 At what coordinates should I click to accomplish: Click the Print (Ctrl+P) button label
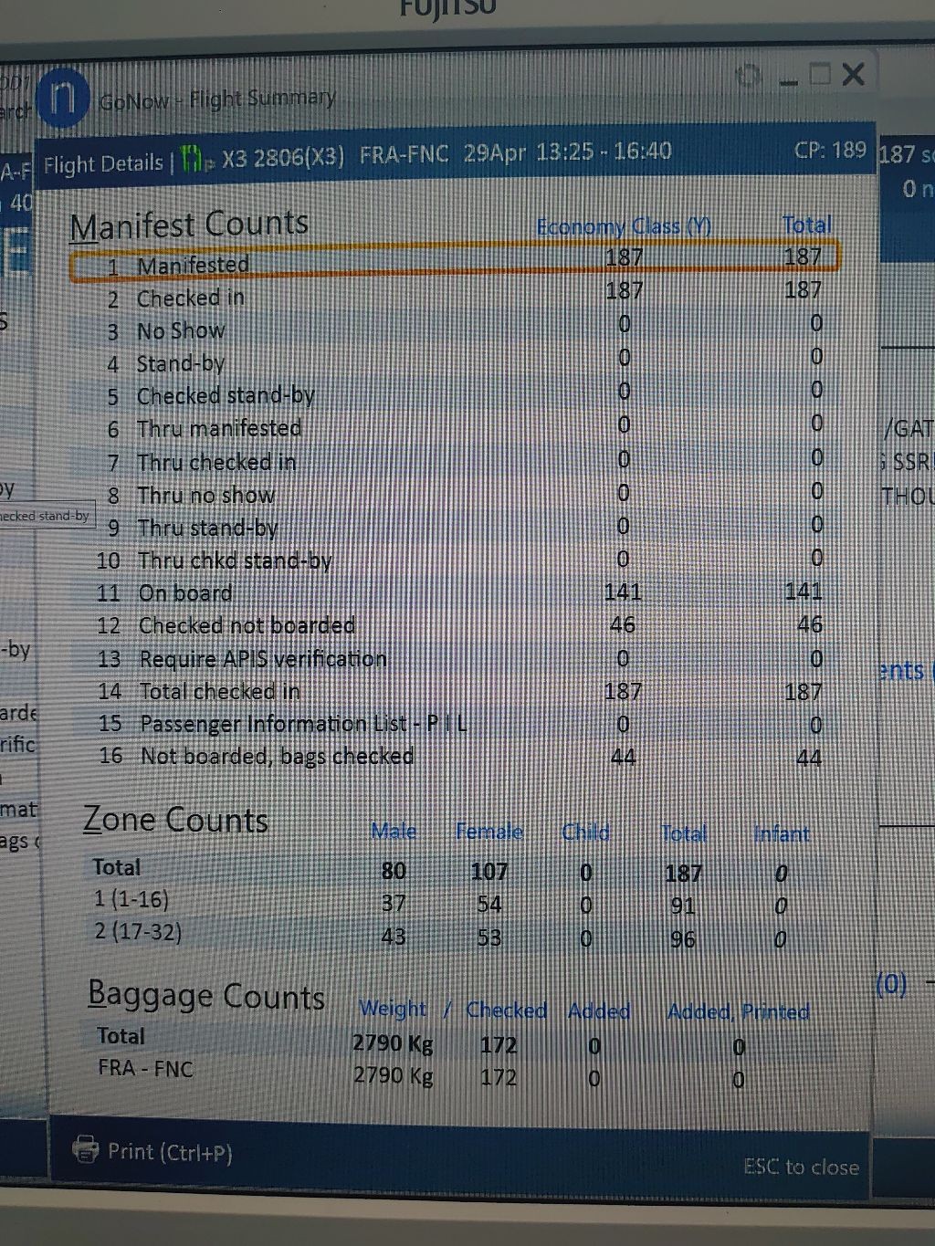pyautogui.click(x=169, y=1152)
